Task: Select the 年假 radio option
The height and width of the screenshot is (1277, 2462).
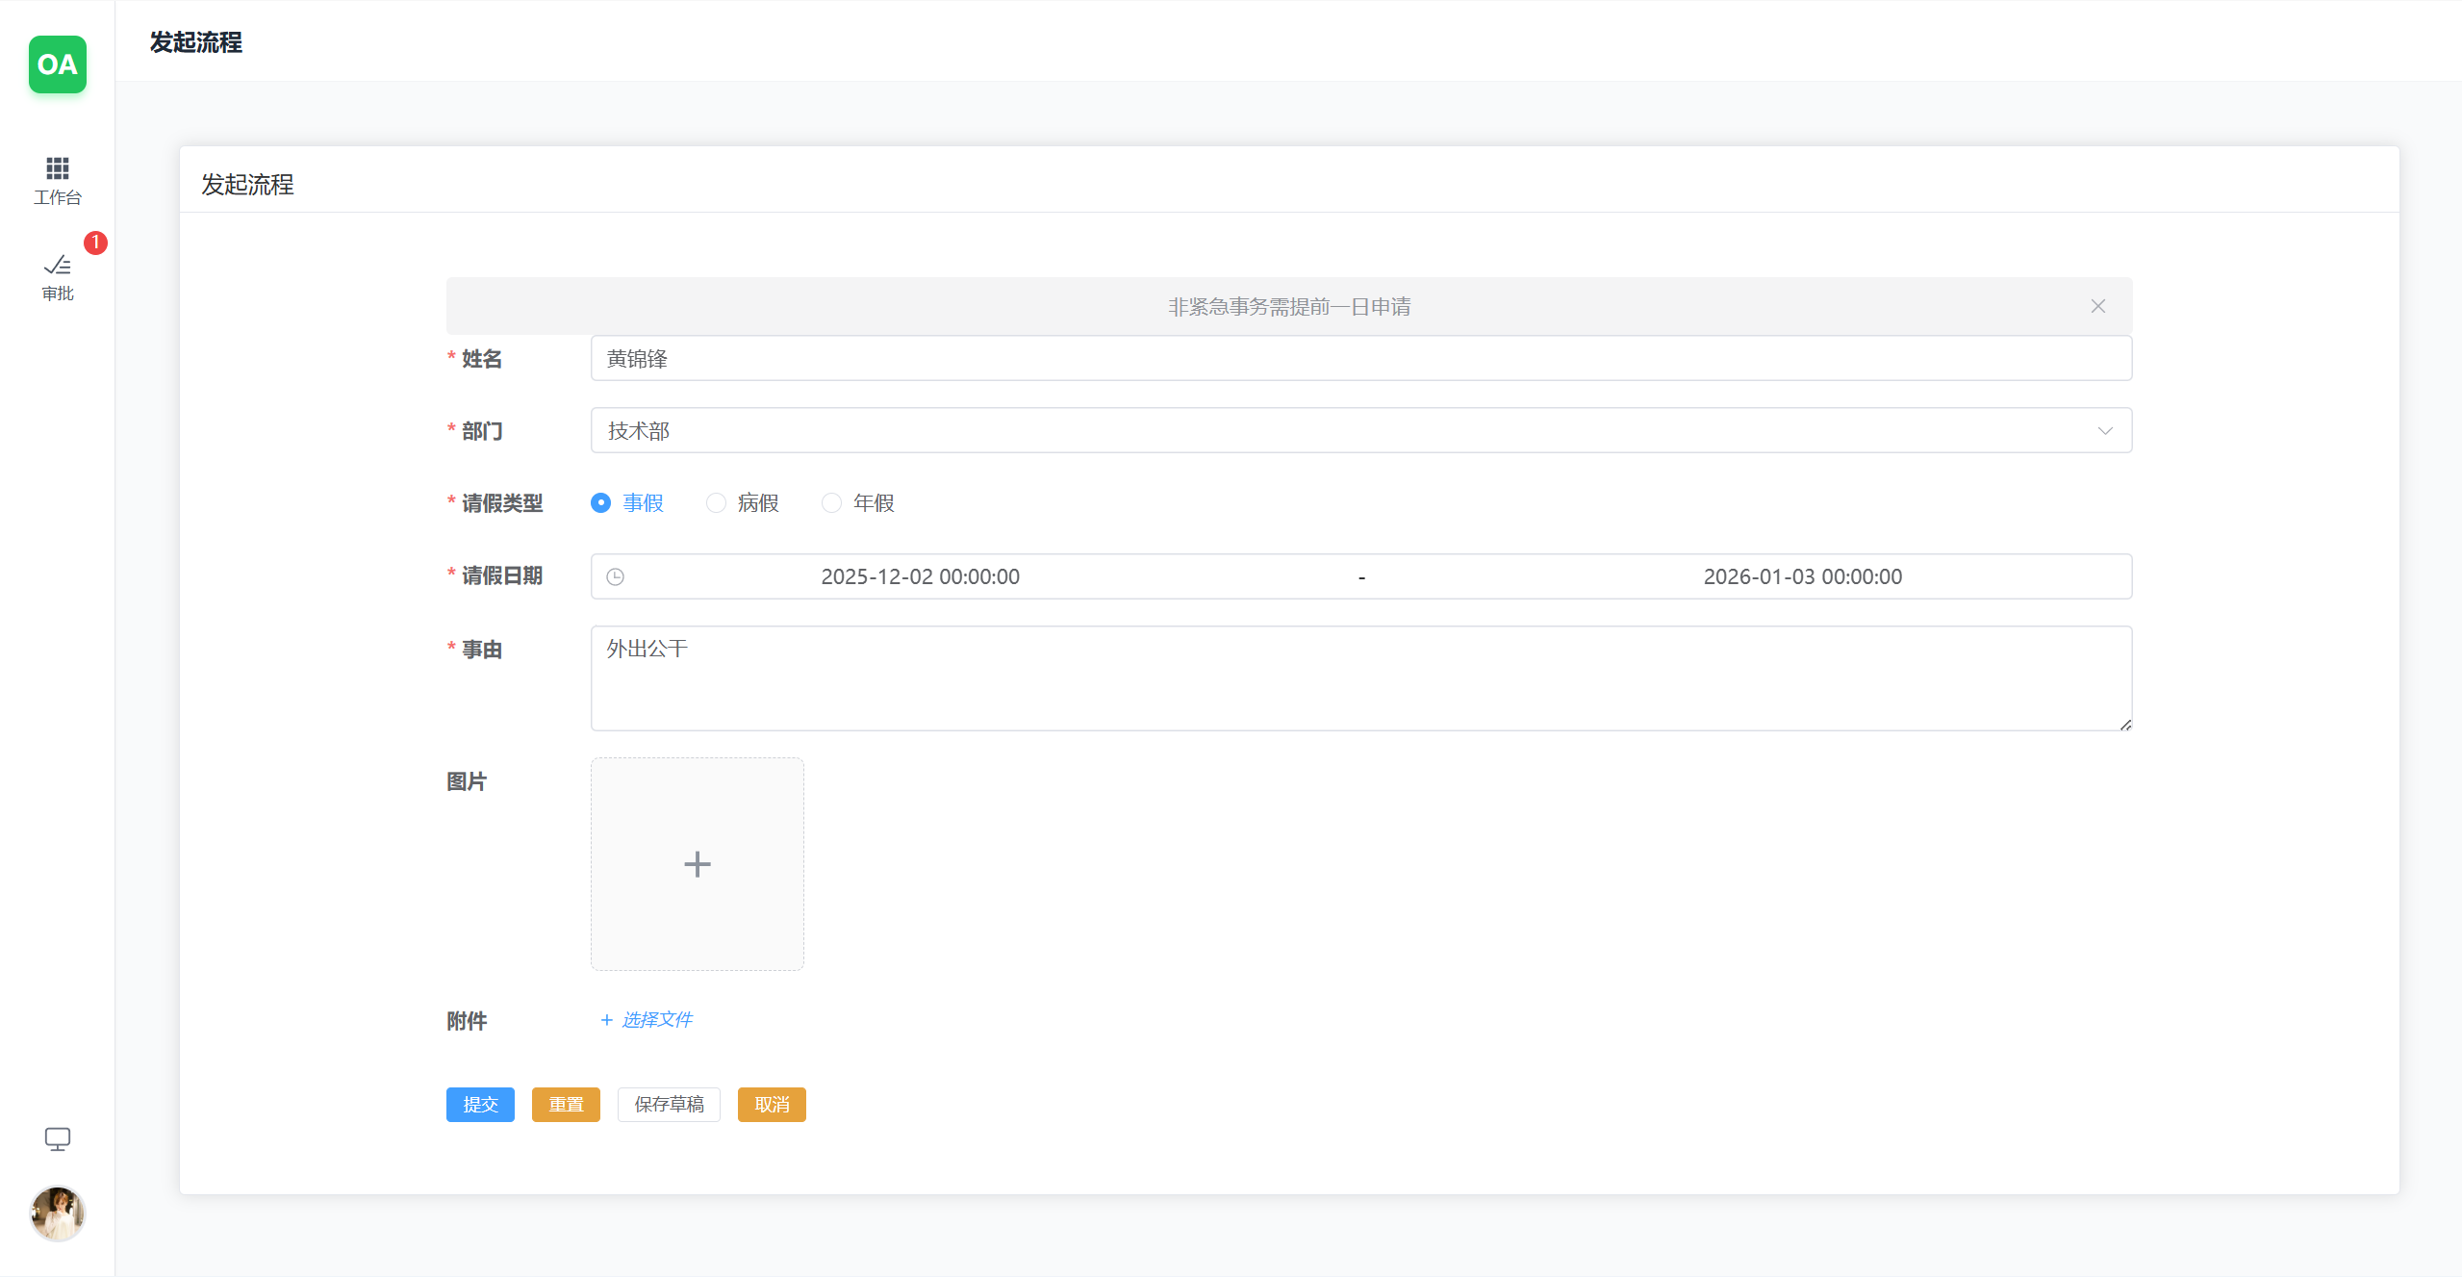Action: 832,503
